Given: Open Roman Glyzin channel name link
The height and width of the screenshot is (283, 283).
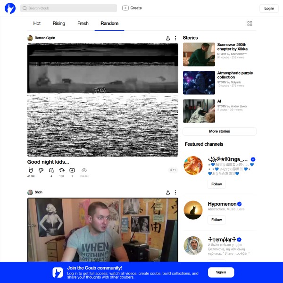Looking at the screenshot, I should pos(45,38).
